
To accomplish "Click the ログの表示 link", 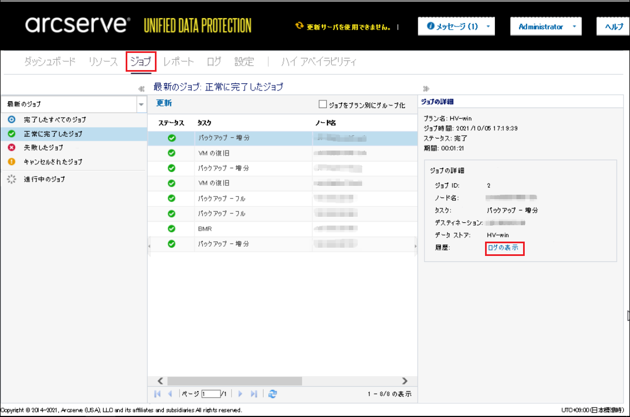I will click(503, 248).
